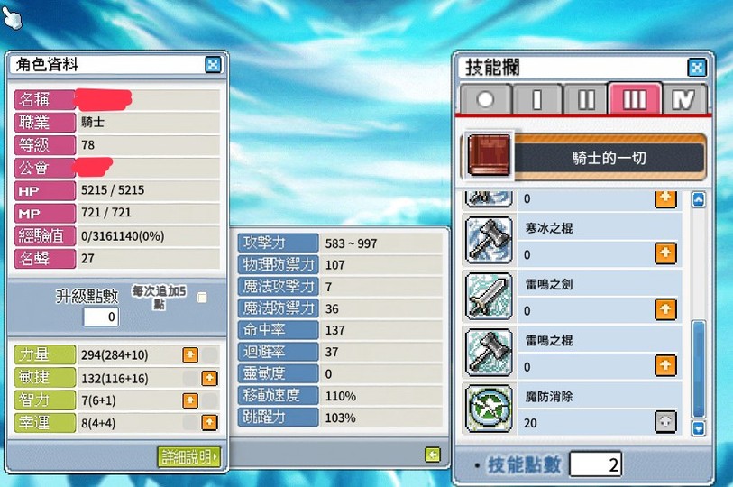This screenshot has height=487, width=733.
Task: Select the beginner circle skill tab
Action: pos(485,99)
